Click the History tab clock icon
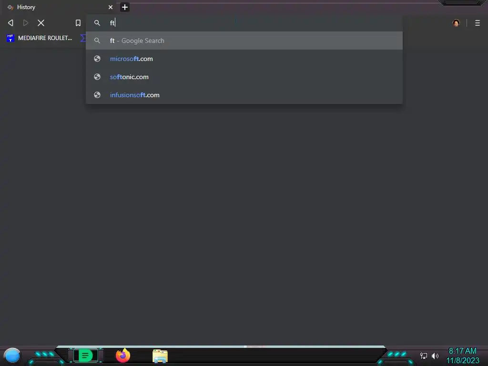The height and width of the screenshot is (366, 488). click(10, 7)
